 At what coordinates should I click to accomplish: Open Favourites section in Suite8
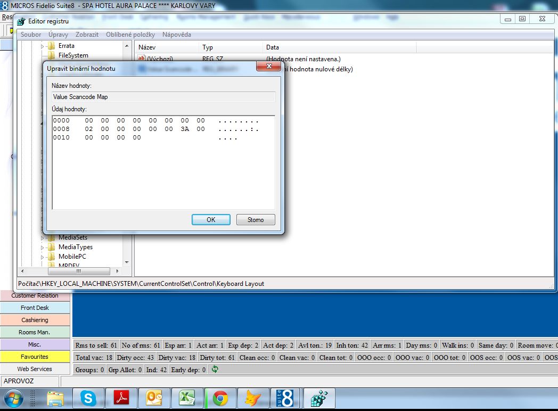[35, 357]
